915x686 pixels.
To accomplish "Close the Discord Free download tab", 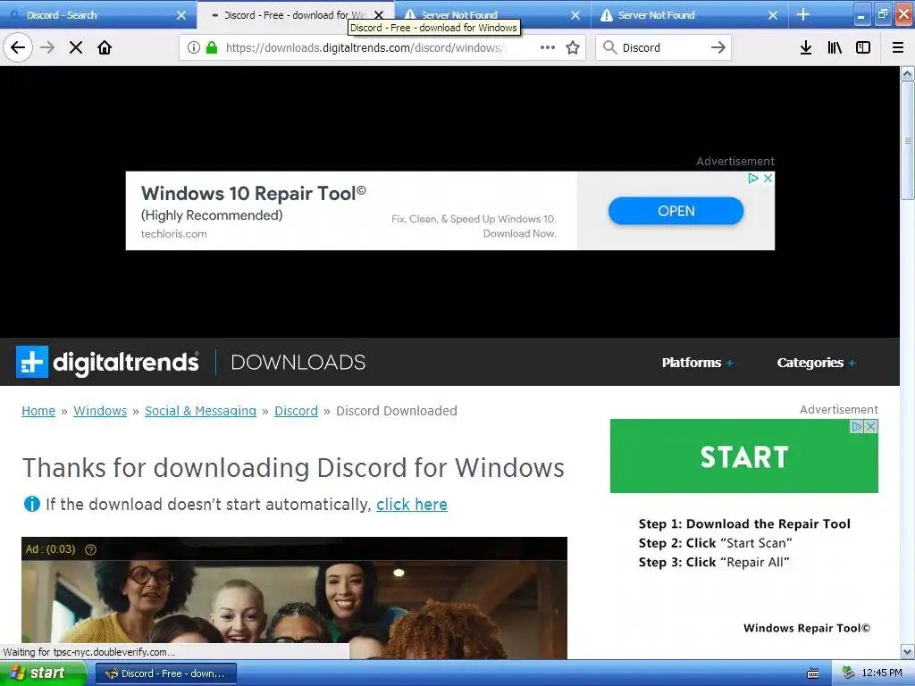I will [x=379, y=15].
